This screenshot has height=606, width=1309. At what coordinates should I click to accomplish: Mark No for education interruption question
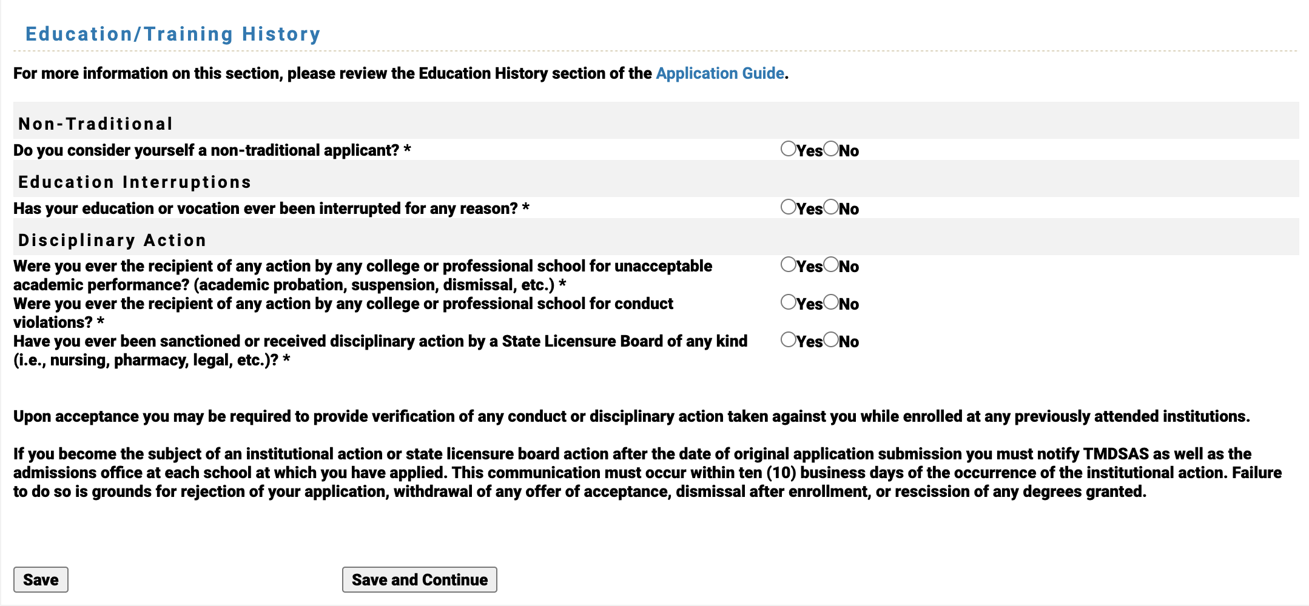pyautogui.click(x=830, y=208)
